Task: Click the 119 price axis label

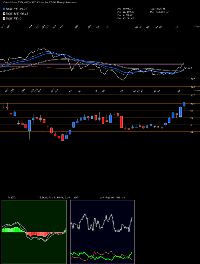Action: (193, 79)
